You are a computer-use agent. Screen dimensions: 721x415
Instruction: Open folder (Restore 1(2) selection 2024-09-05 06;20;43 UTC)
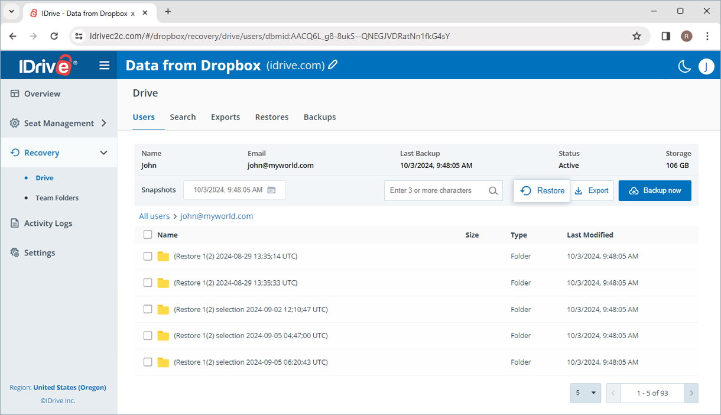(251, 362)
